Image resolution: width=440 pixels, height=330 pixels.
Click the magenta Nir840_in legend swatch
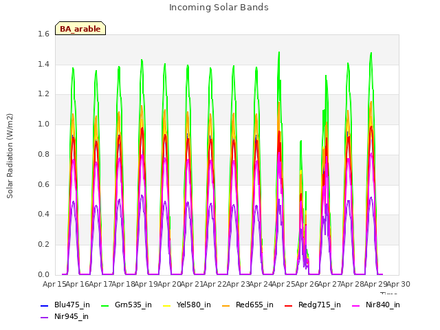pos(356,305)
